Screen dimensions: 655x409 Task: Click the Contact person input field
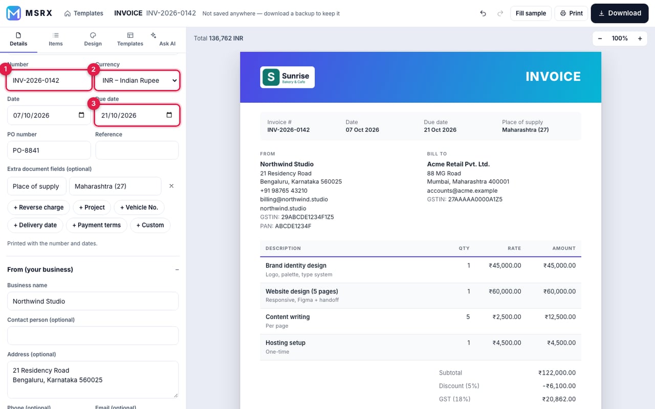click(x=93, y=335)
